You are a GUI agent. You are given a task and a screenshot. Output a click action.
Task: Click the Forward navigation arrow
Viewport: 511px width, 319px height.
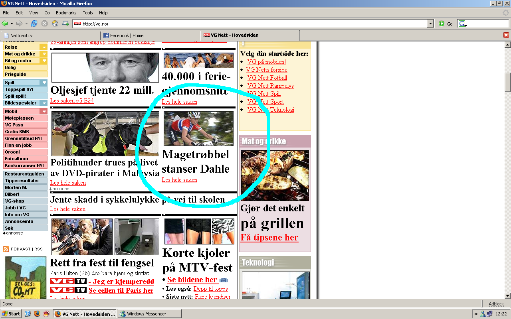pos(19,24)
